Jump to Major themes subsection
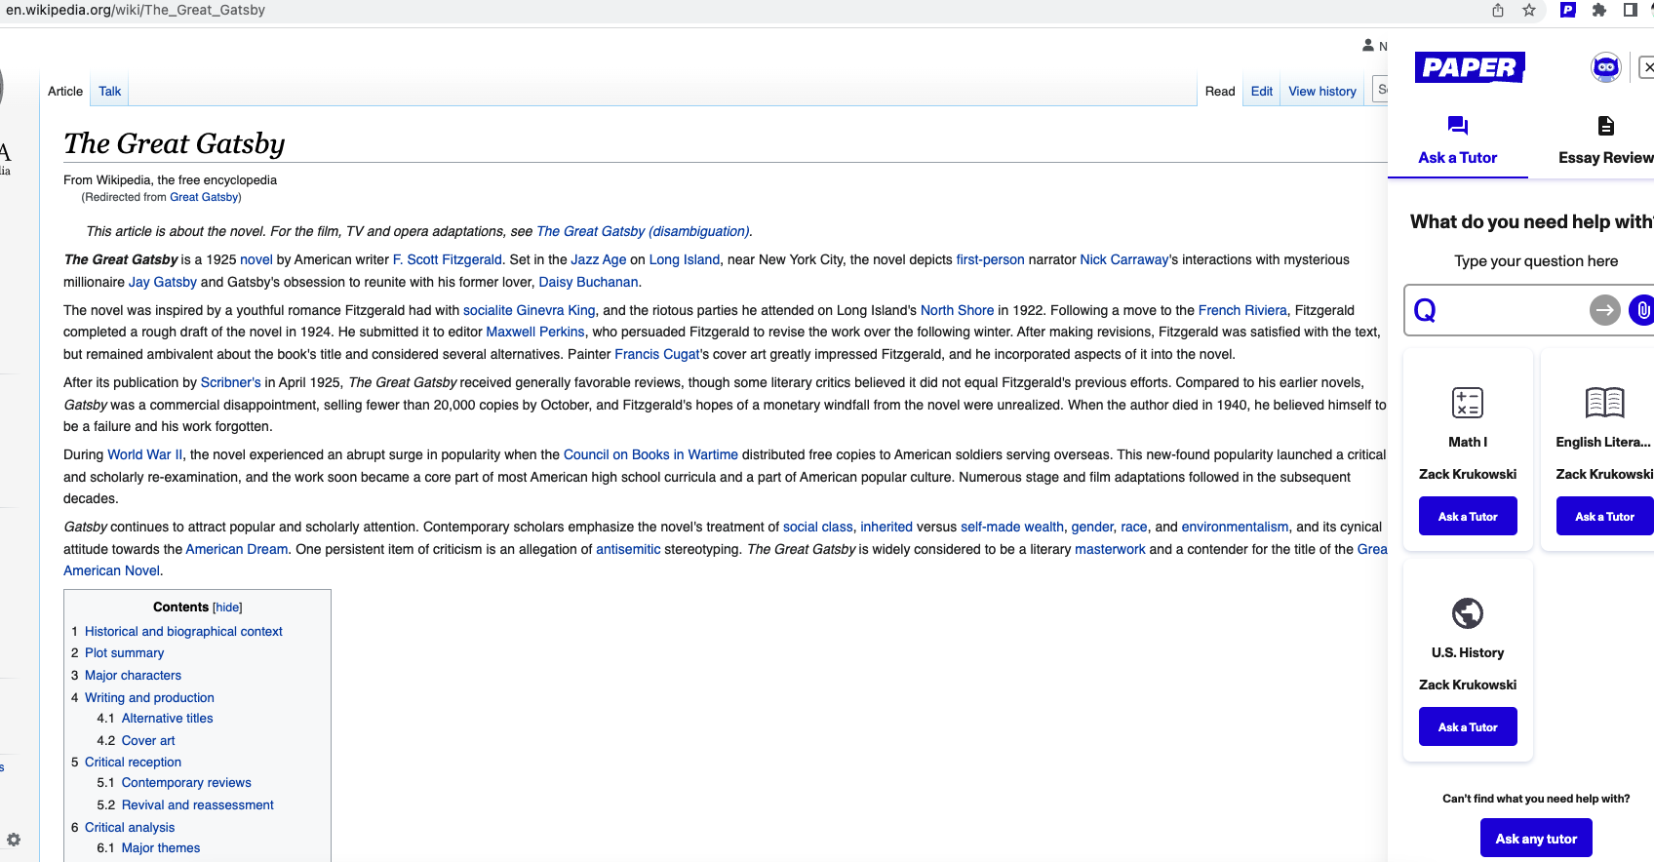1654x862 pixels. [x=161, y=848]
